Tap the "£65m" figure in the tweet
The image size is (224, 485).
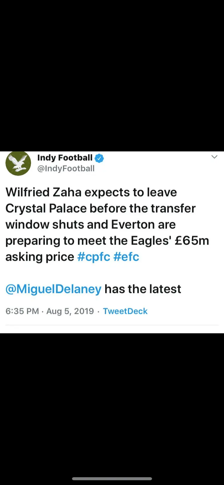pyautogui.click(x=192, y=241)
